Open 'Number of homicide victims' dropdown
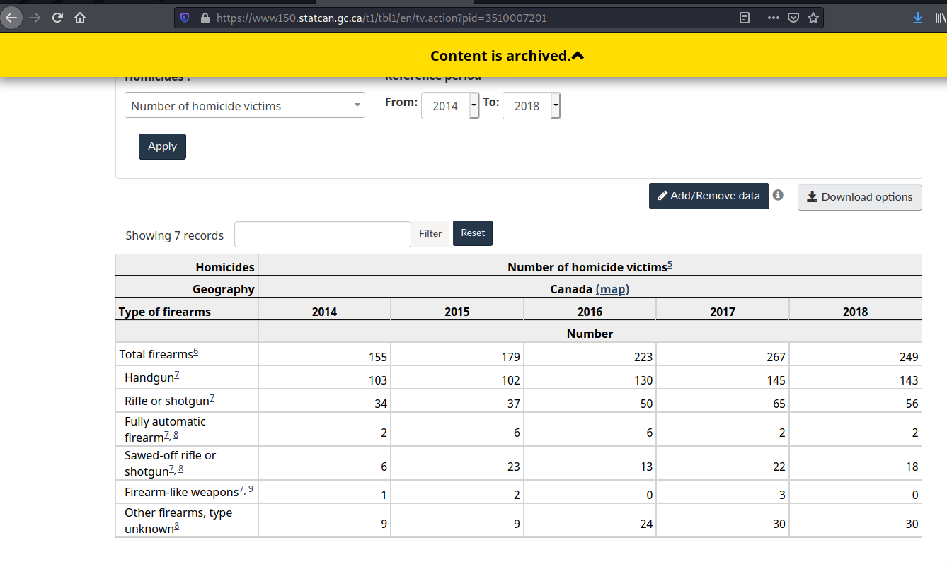Screen dimensions: 947x569 [x=244, y=106]
